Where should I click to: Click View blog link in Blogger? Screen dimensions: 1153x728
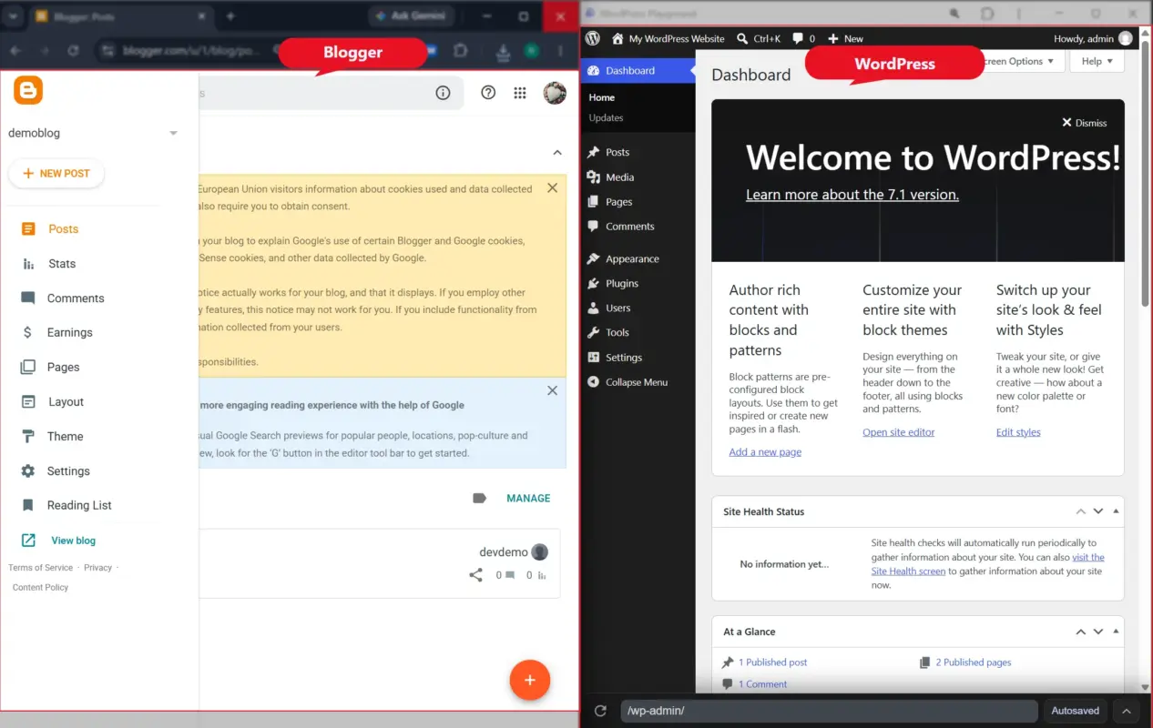pos(73,541)
